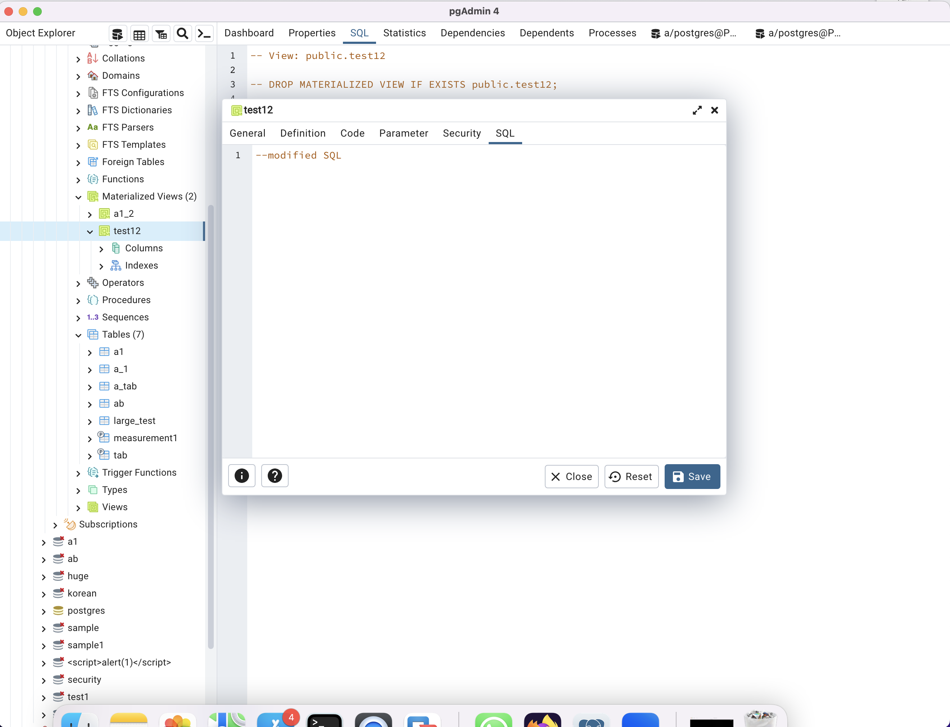Screen dimensions: 950x727
Task: Open the Query Tool
Action: [x=117, y=33]
